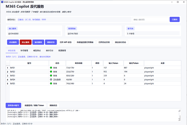This screenshot has height=125, width=187.
Task: Click the output token value 194
Action: tap(125, 72)
